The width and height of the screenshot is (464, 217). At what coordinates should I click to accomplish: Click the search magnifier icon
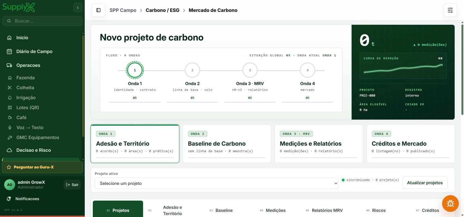coord(9,21)
